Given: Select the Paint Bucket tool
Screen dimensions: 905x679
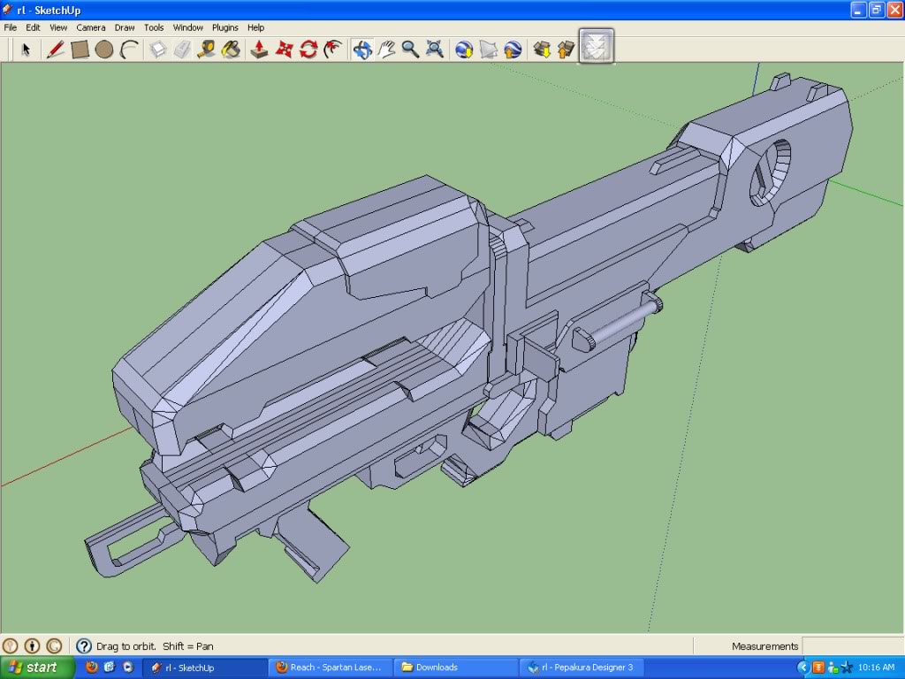Looking at the screenshot, I should (x=231, y=50).
